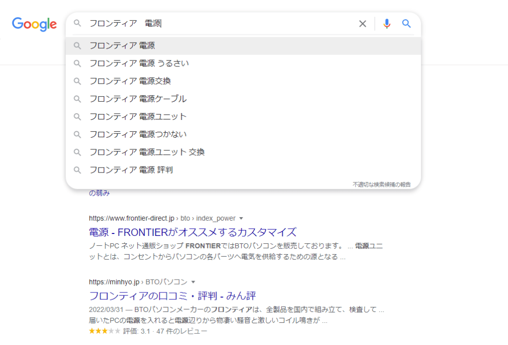Select suggestion フロンティア 電源ケーブル
Image resolution: width=508 pixels, height=345 pixels.
243,99
